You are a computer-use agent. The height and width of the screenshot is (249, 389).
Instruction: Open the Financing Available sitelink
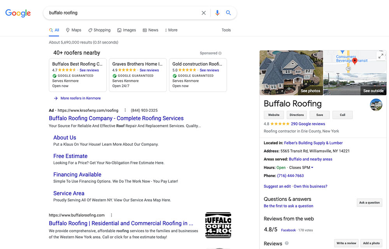(x=77, y=175)
